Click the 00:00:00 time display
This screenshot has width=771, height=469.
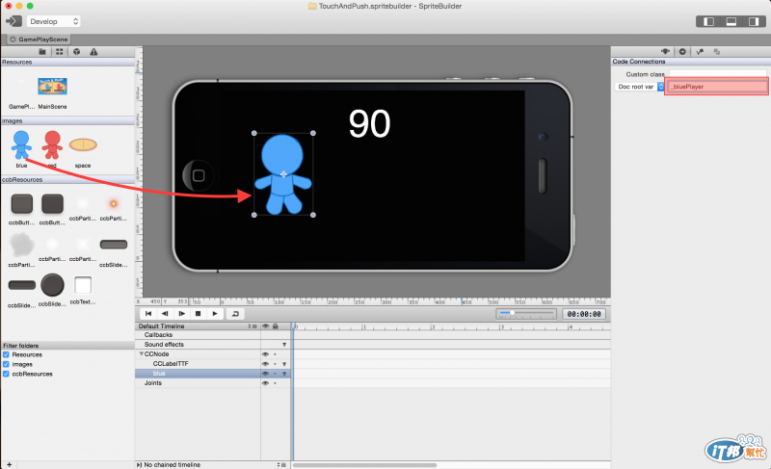click(x=584, y=314)
